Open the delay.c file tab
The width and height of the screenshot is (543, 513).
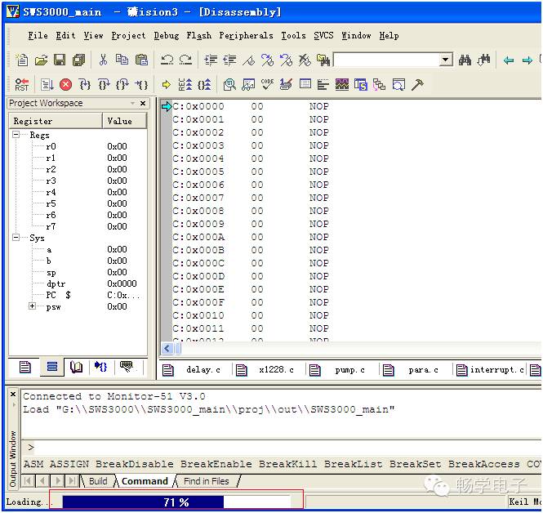[195, 370]
